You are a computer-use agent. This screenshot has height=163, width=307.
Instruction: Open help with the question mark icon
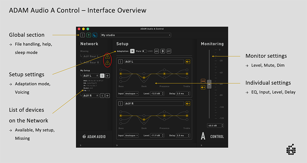pyautogui.click(x=89, y=35)
